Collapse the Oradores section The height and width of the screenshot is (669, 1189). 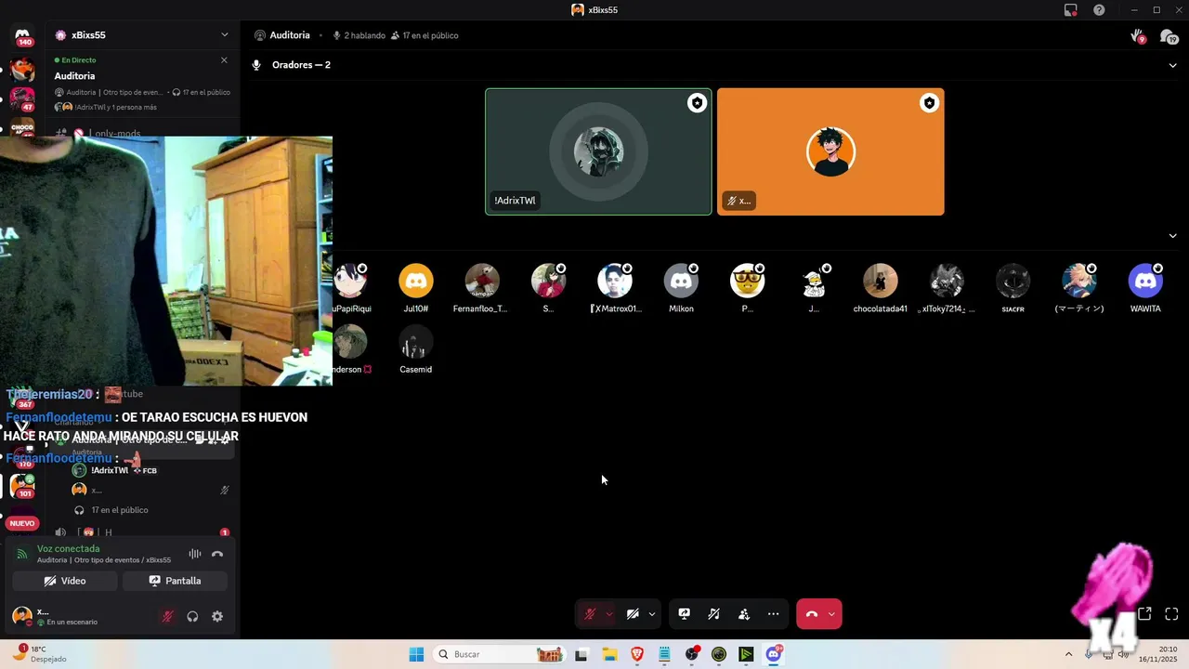pos(1172,65)
